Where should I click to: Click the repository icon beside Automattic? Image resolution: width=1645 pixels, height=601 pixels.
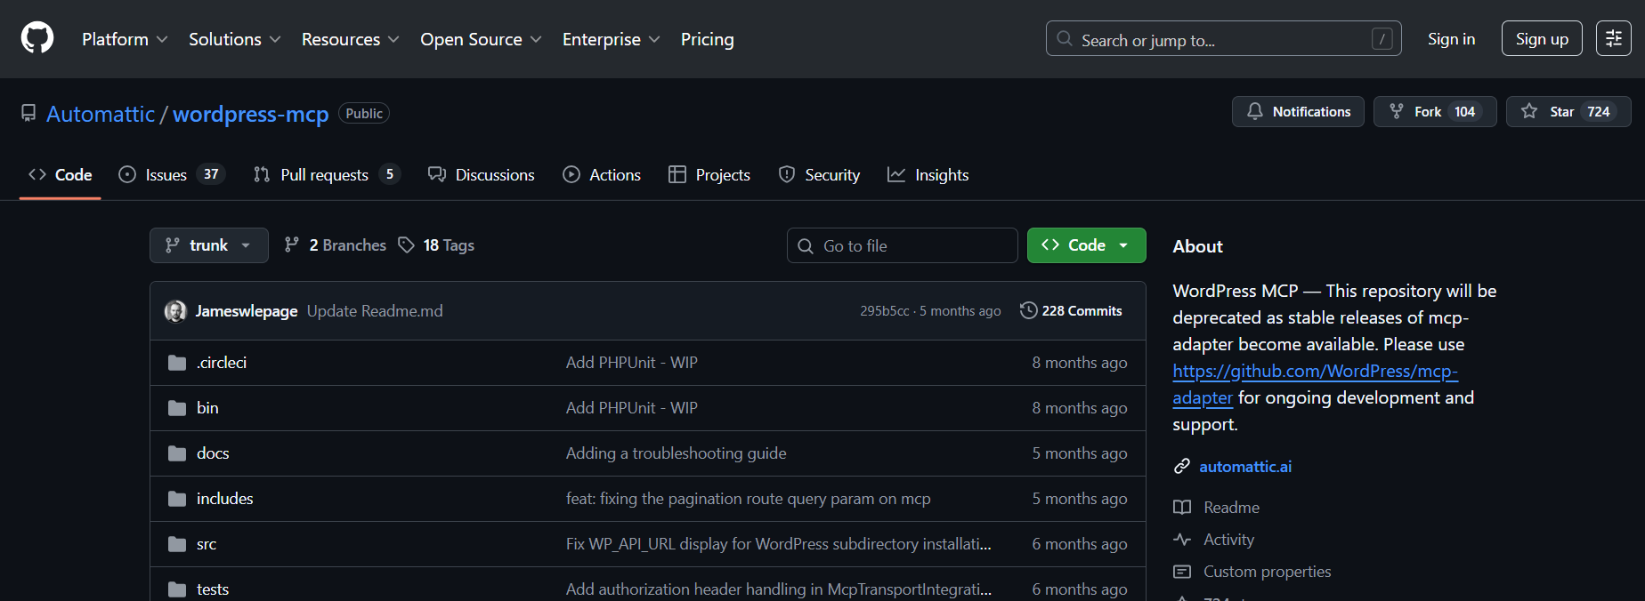(x=28, y=114)
